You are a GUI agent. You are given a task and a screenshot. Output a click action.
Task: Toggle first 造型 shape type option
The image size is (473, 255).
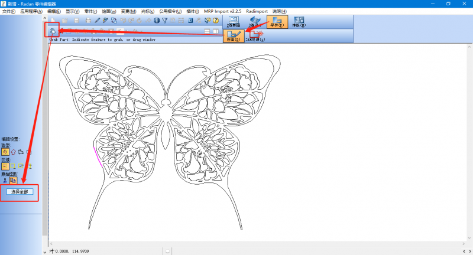click(x=5, y=152)
